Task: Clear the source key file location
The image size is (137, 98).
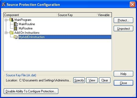Action: point(105,80)
